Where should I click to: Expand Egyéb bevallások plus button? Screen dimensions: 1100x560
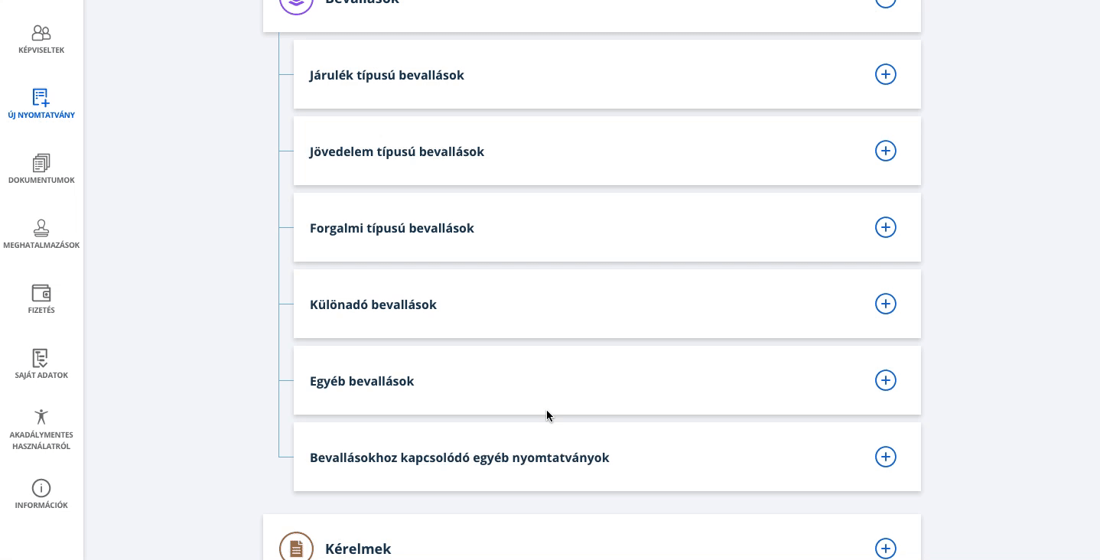coord(885,380)
